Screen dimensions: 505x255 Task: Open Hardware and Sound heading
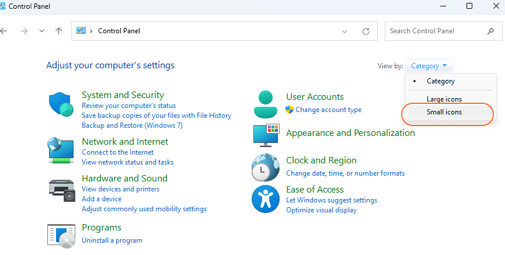124,179
